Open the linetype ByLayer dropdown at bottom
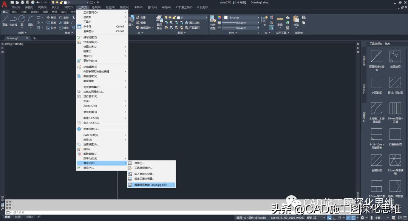 (241, 28)
